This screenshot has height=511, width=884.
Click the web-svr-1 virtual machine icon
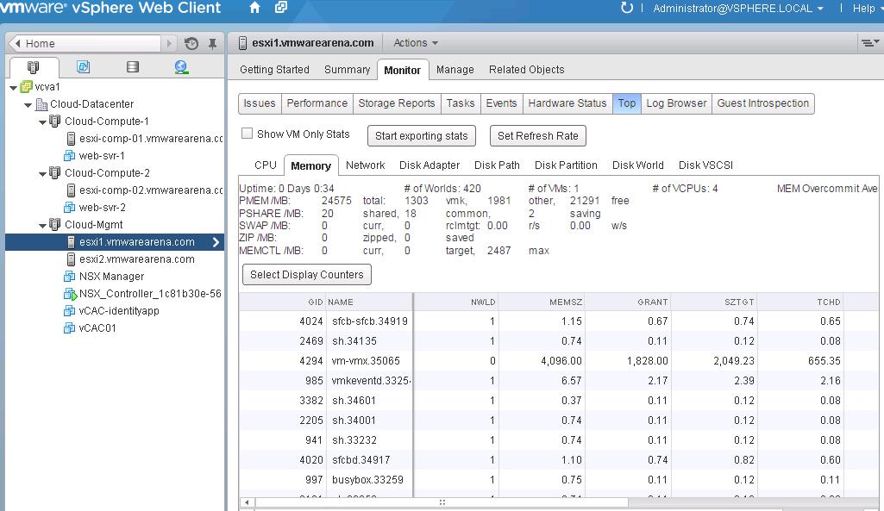(69, 155)
